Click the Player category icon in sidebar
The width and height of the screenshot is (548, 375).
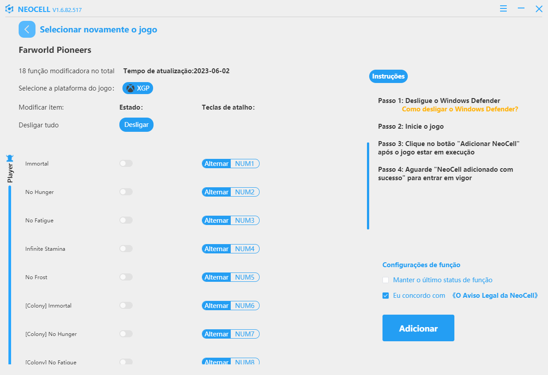10,158
